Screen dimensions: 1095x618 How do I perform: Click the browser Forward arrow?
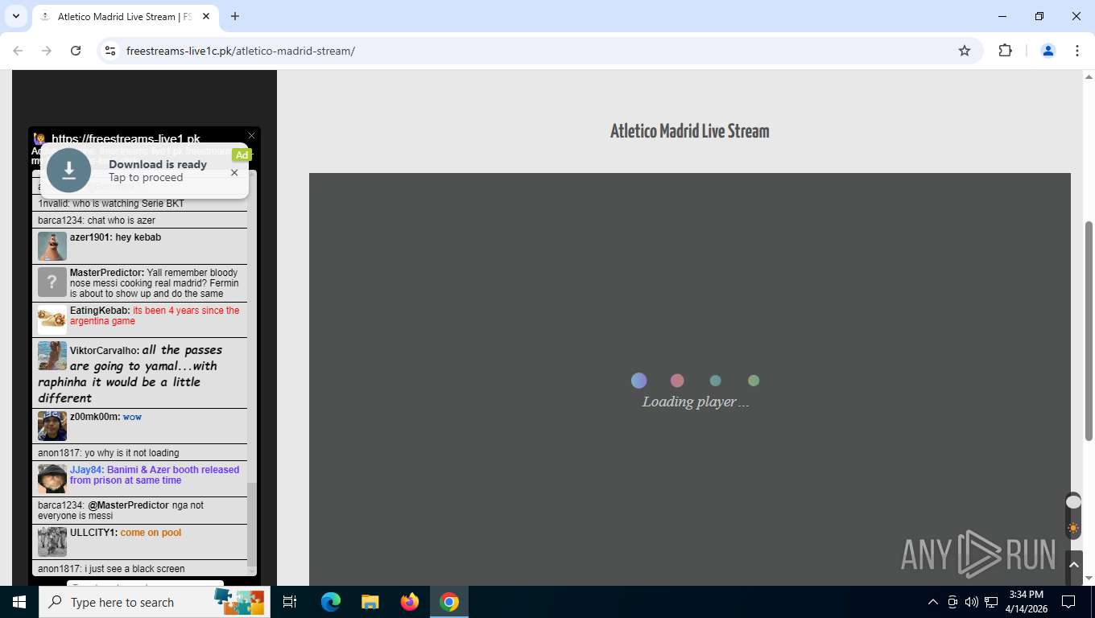click(47, 51)
